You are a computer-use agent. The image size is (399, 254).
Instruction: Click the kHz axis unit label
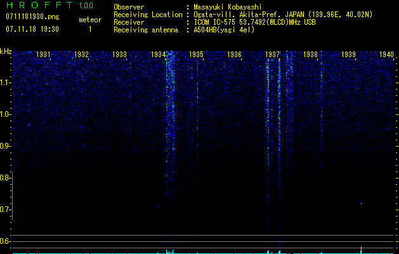tap(6, 51)
